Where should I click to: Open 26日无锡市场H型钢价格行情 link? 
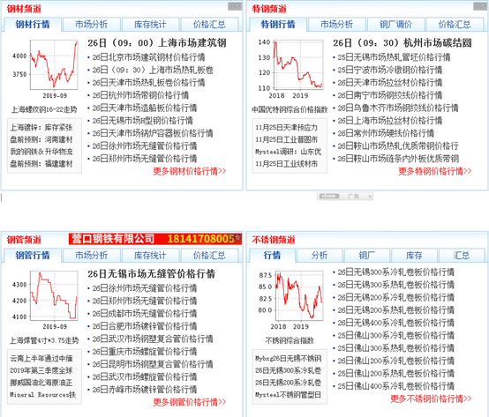tap(142, 121)
